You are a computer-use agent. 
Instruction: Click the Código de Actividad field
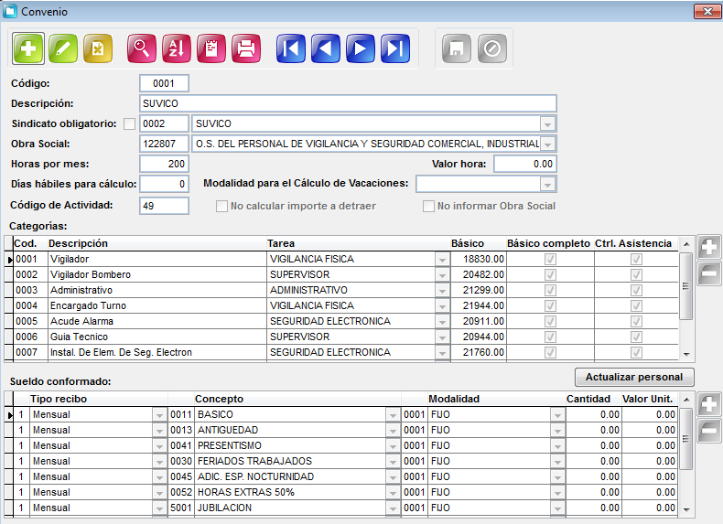pyautogui.click(x=164, y=206)
